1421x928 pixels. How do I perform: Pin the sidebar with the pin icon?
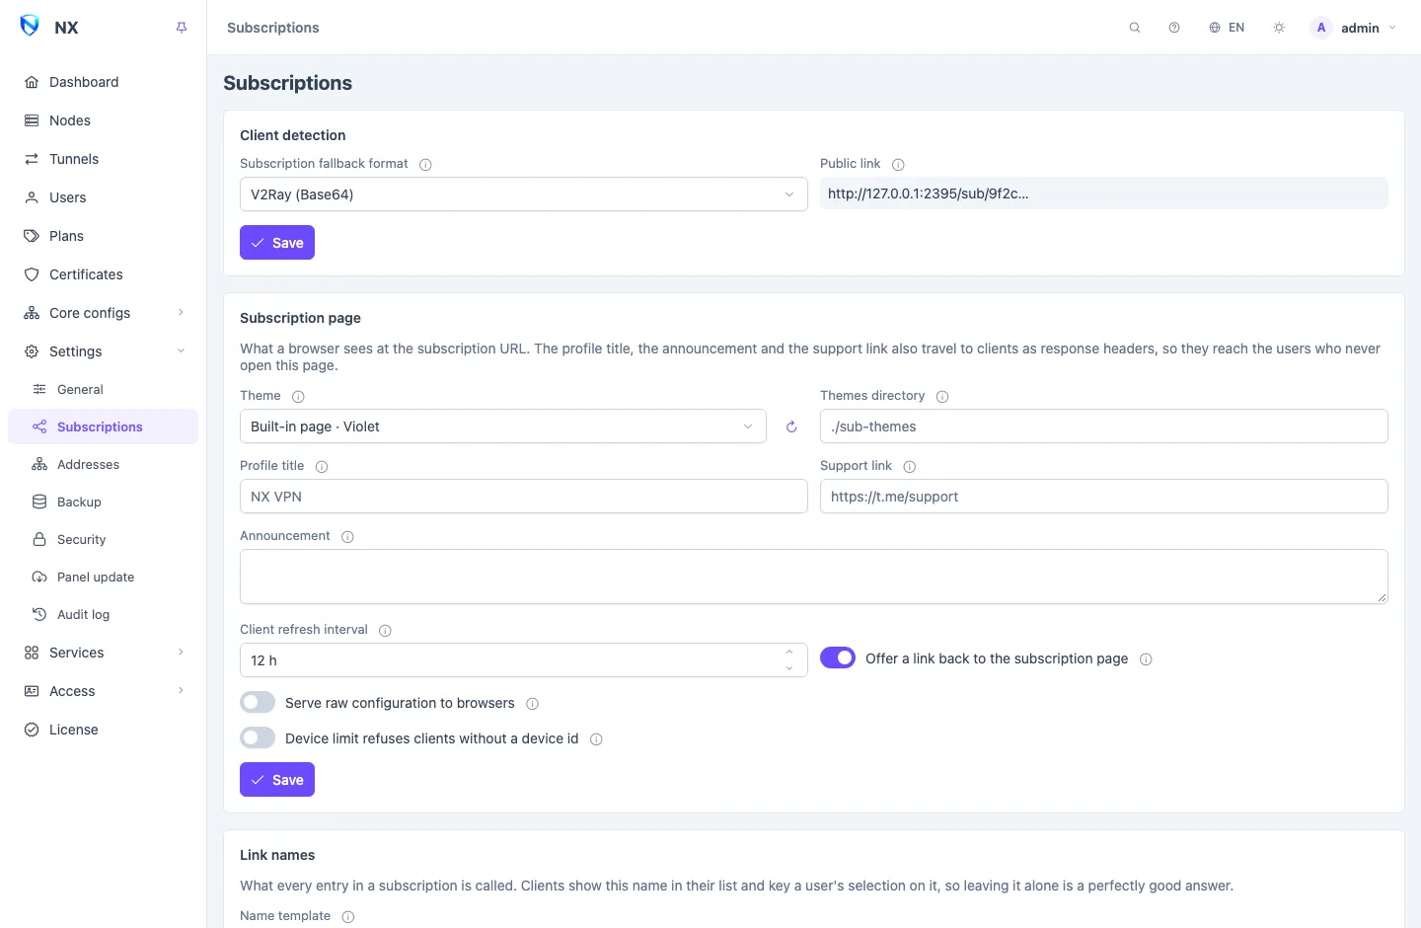(182, 28)
